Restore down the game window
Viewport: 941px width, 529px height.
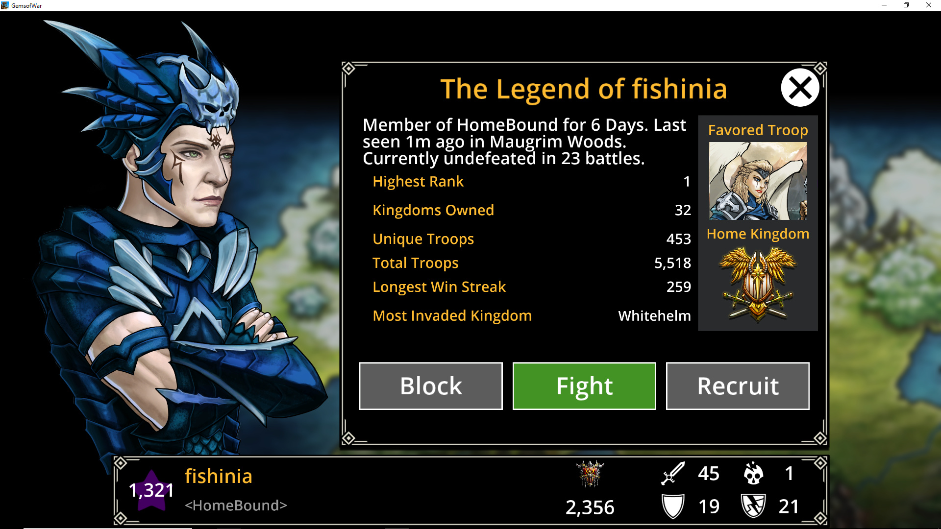906,5
